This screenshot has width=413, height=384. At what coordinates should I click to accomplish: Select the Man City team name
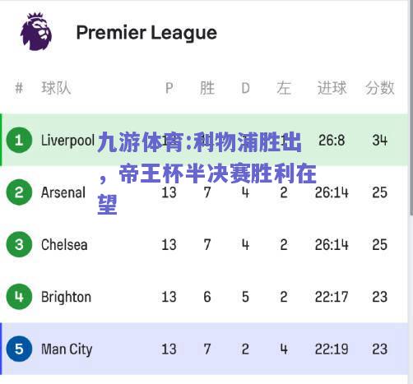67,349
